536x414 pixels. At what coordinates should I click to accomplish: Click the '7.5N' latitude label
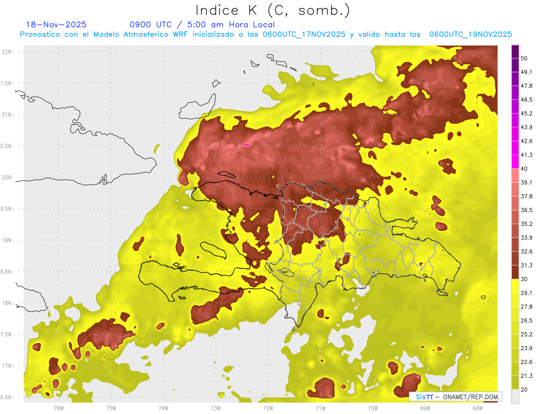[7, 334]
